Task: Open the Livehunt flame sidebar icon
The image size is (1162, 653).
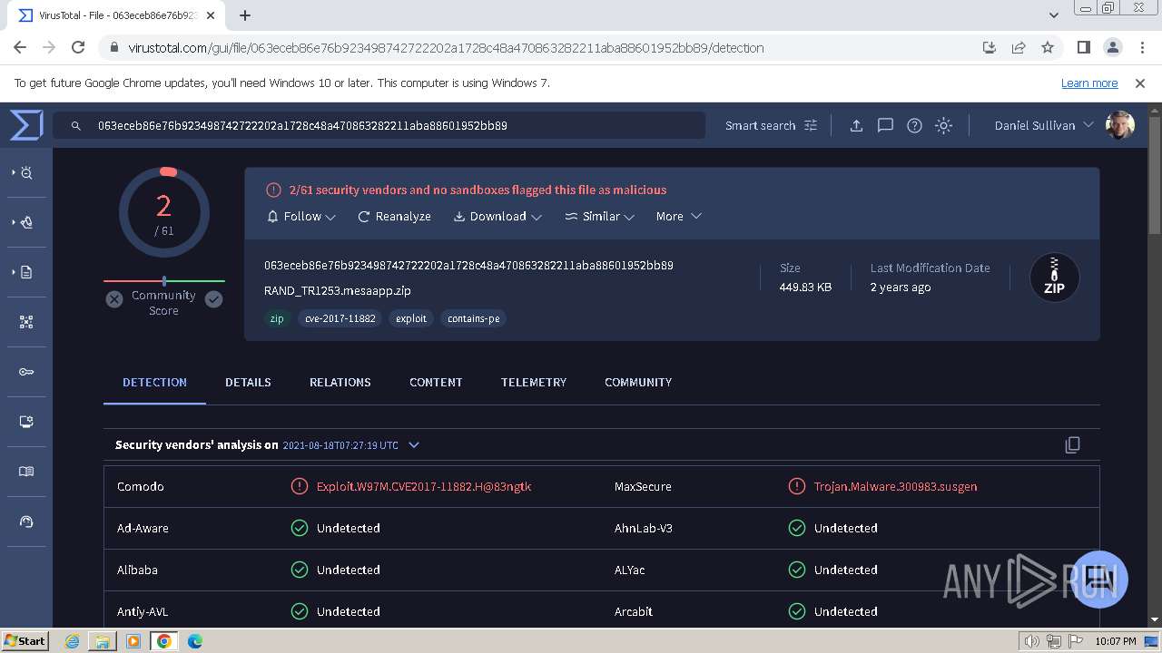Action: coord(25,222)
